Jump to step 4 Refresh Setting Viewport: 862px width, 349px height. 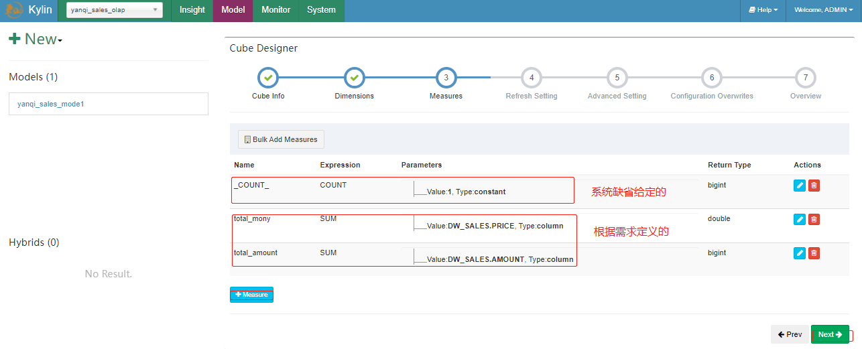[x=532, y=78]
